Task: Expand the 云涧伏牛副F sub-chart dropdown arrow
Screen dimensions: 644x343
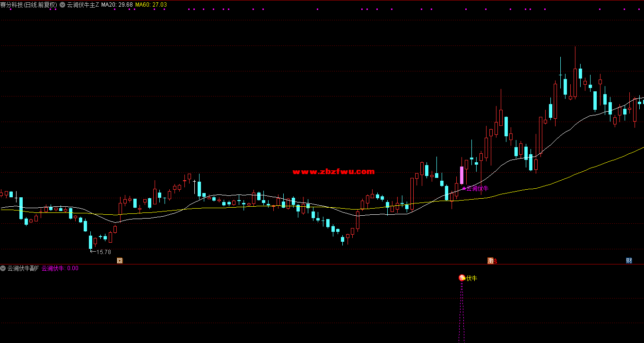Action: pyautogui.click(x=3, y=268)
